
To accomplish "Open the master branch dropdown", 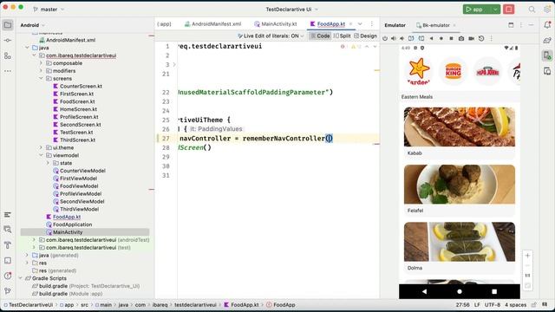I will click(x=49, y=10).
